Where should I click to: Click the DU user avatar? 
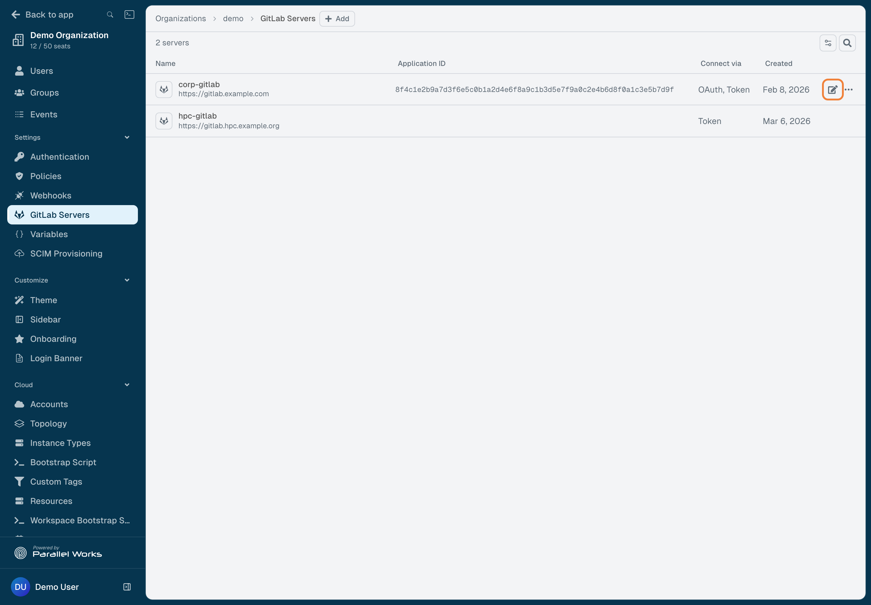[x=21, y=587]
